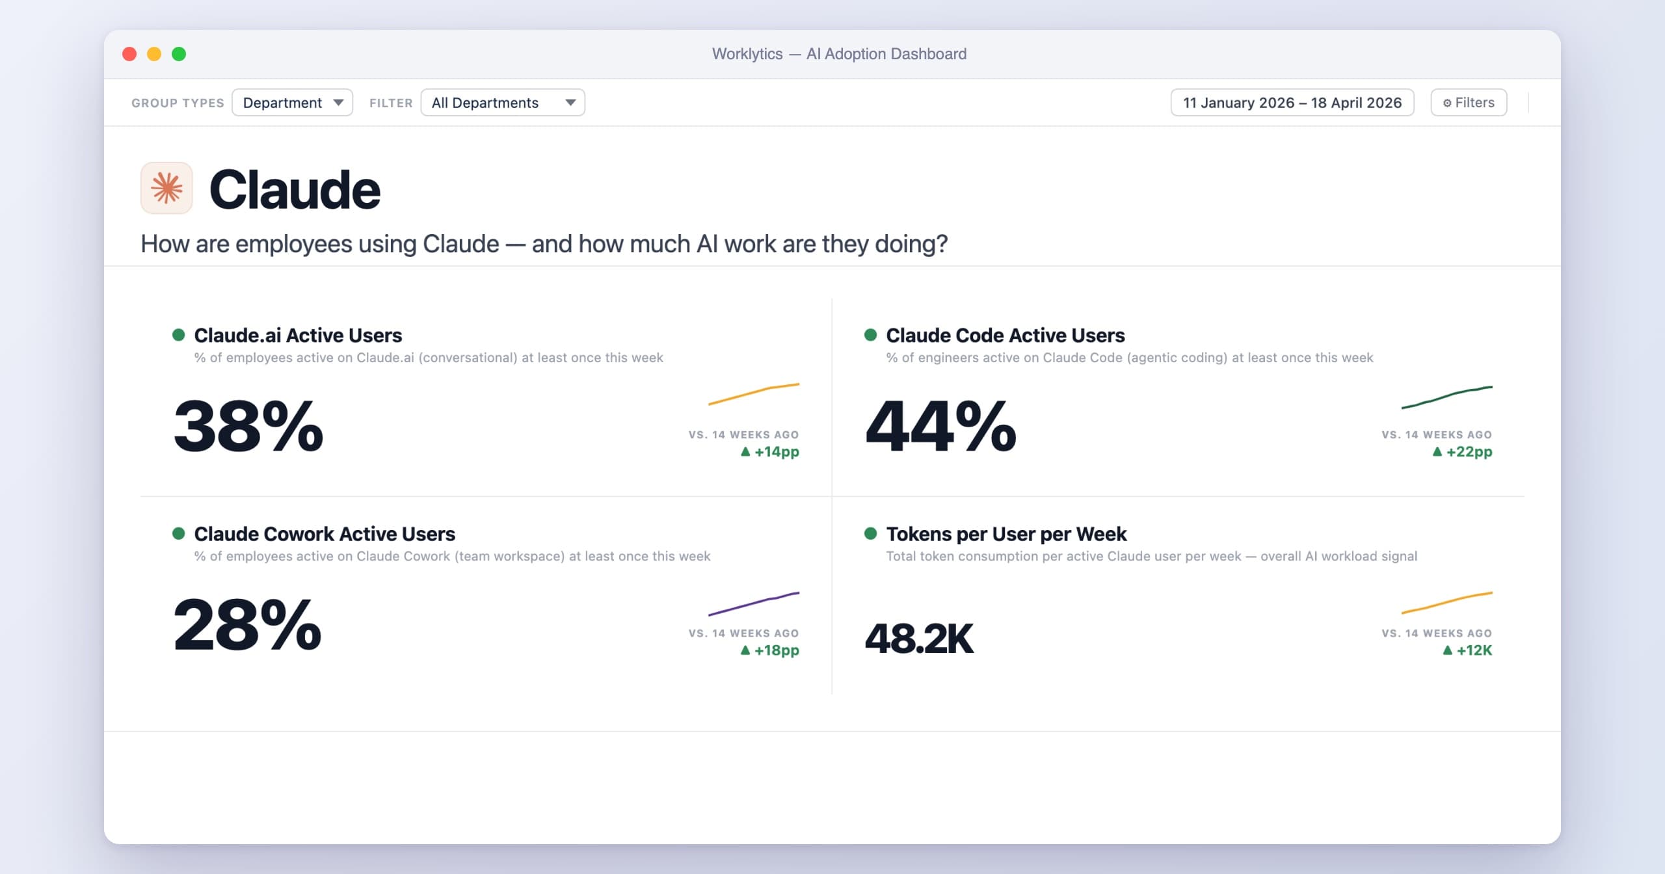The width and height of the screenshot is (1665, 874).
Task: Click the Tokens per User per Week heading
Action: [1006, 534]
